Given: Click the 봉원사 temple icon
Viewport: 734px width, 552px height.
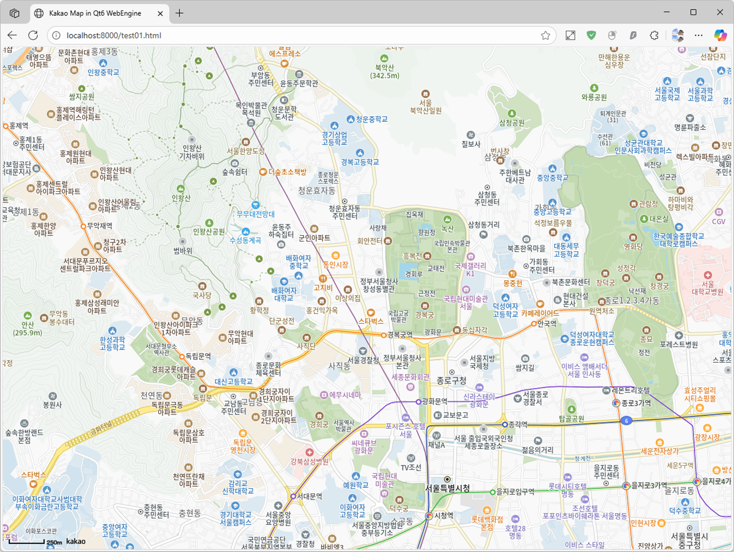Looking at the screenshot, I should (53, 396).
